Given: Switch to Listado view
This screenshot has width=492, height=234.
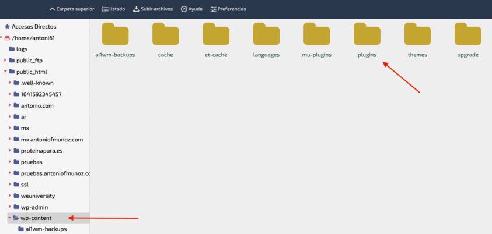Looking at the screenshot, I should [x=114, y=9].
